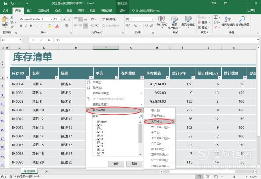The width and height of the screenshot is (261, 179).
Task: Click the filter list scrollbar down arrow
Action: click(x=140, y=155)
